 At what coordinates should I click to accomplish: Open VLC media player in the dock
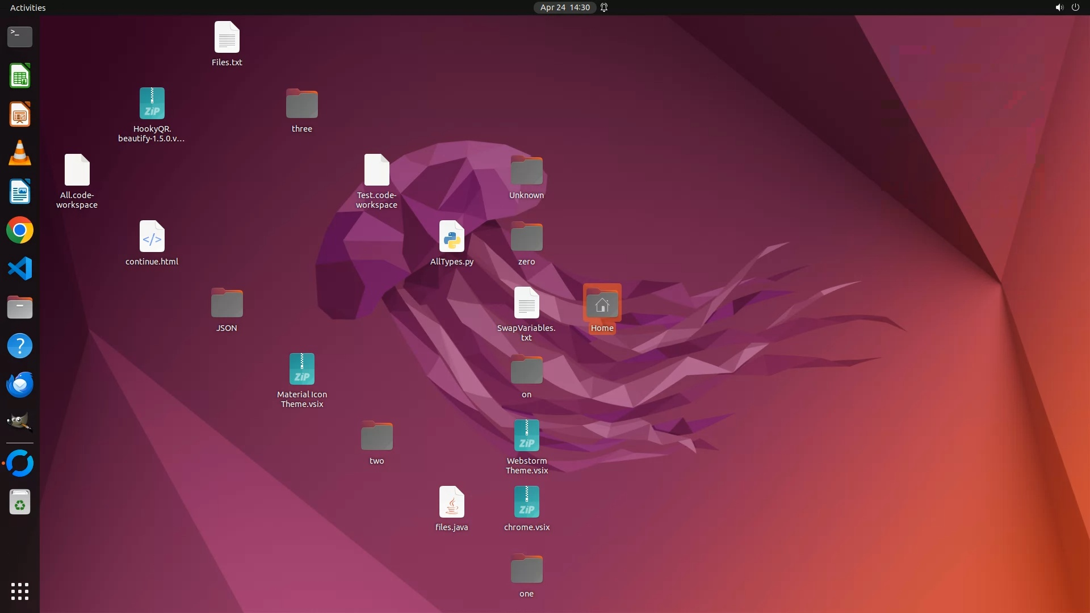point(20,153)
